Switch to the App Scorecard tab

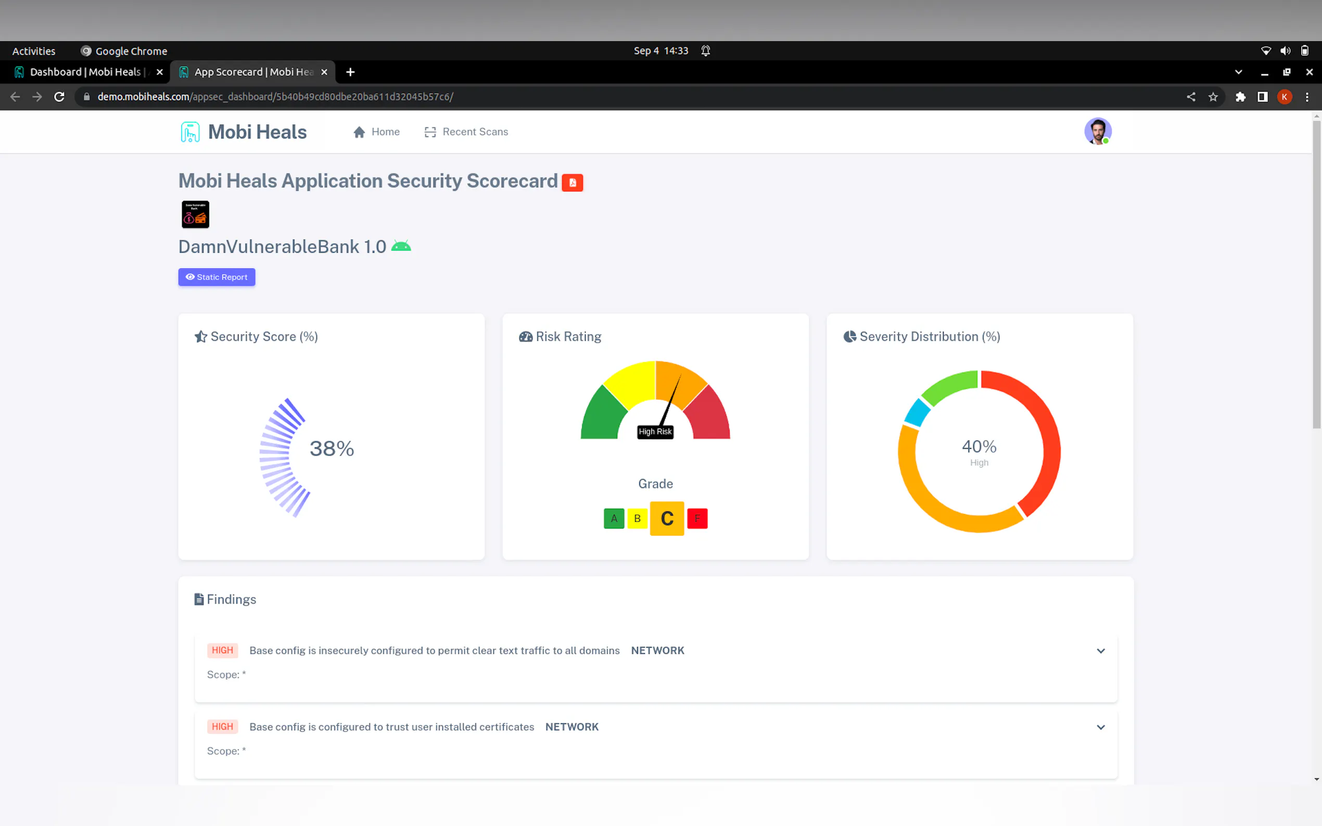(x=253, y=72)
